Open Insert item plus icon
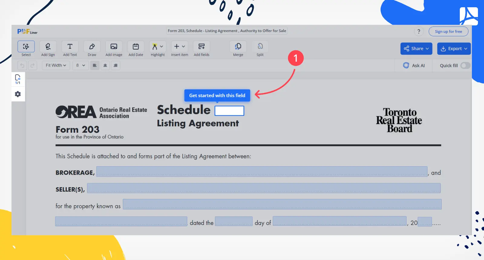Viewport: 484px width, 260px height. click(x=177, y=47)
